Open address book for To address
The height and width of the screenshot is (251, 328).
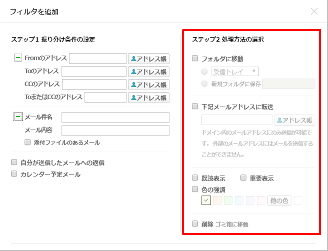pos(148,71)
